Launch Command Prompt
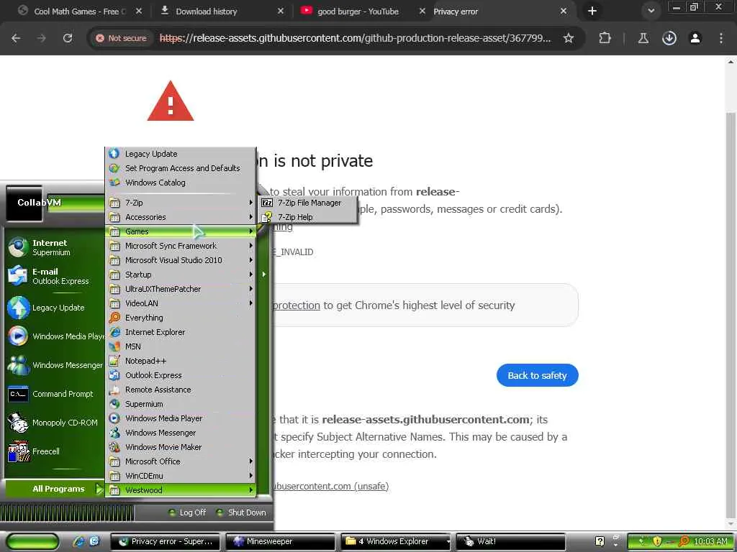The width and height of the screenshot is (737, 552). (x=54, y=394)
